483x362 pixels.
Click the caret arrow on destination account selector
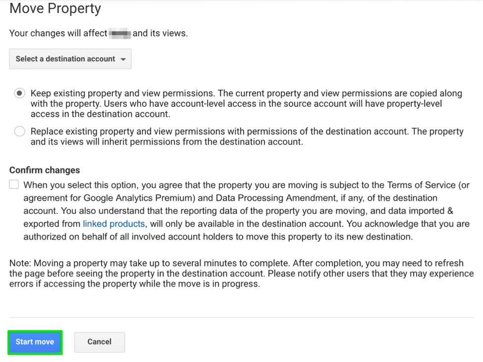(x=123, y=59)
